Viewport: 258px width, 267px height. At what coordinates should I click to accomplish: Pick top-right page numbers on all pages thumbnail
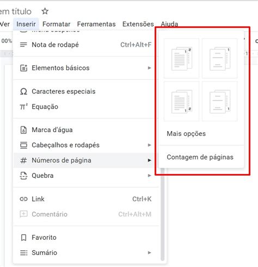pyautogui.click(x=182, y=58)
